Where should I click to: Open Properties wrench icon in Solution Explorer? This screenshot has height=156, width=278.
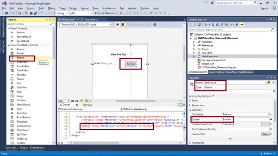click(x=237, y=25)
